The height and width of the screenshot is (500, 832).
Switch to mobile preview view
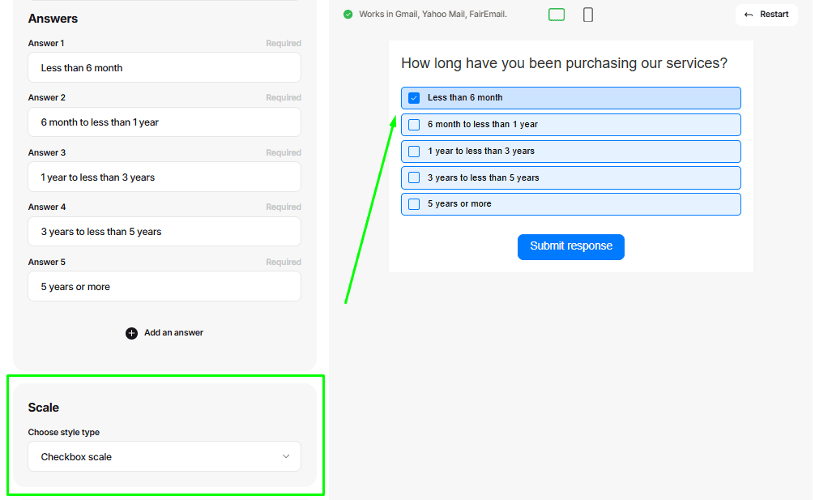587,15
